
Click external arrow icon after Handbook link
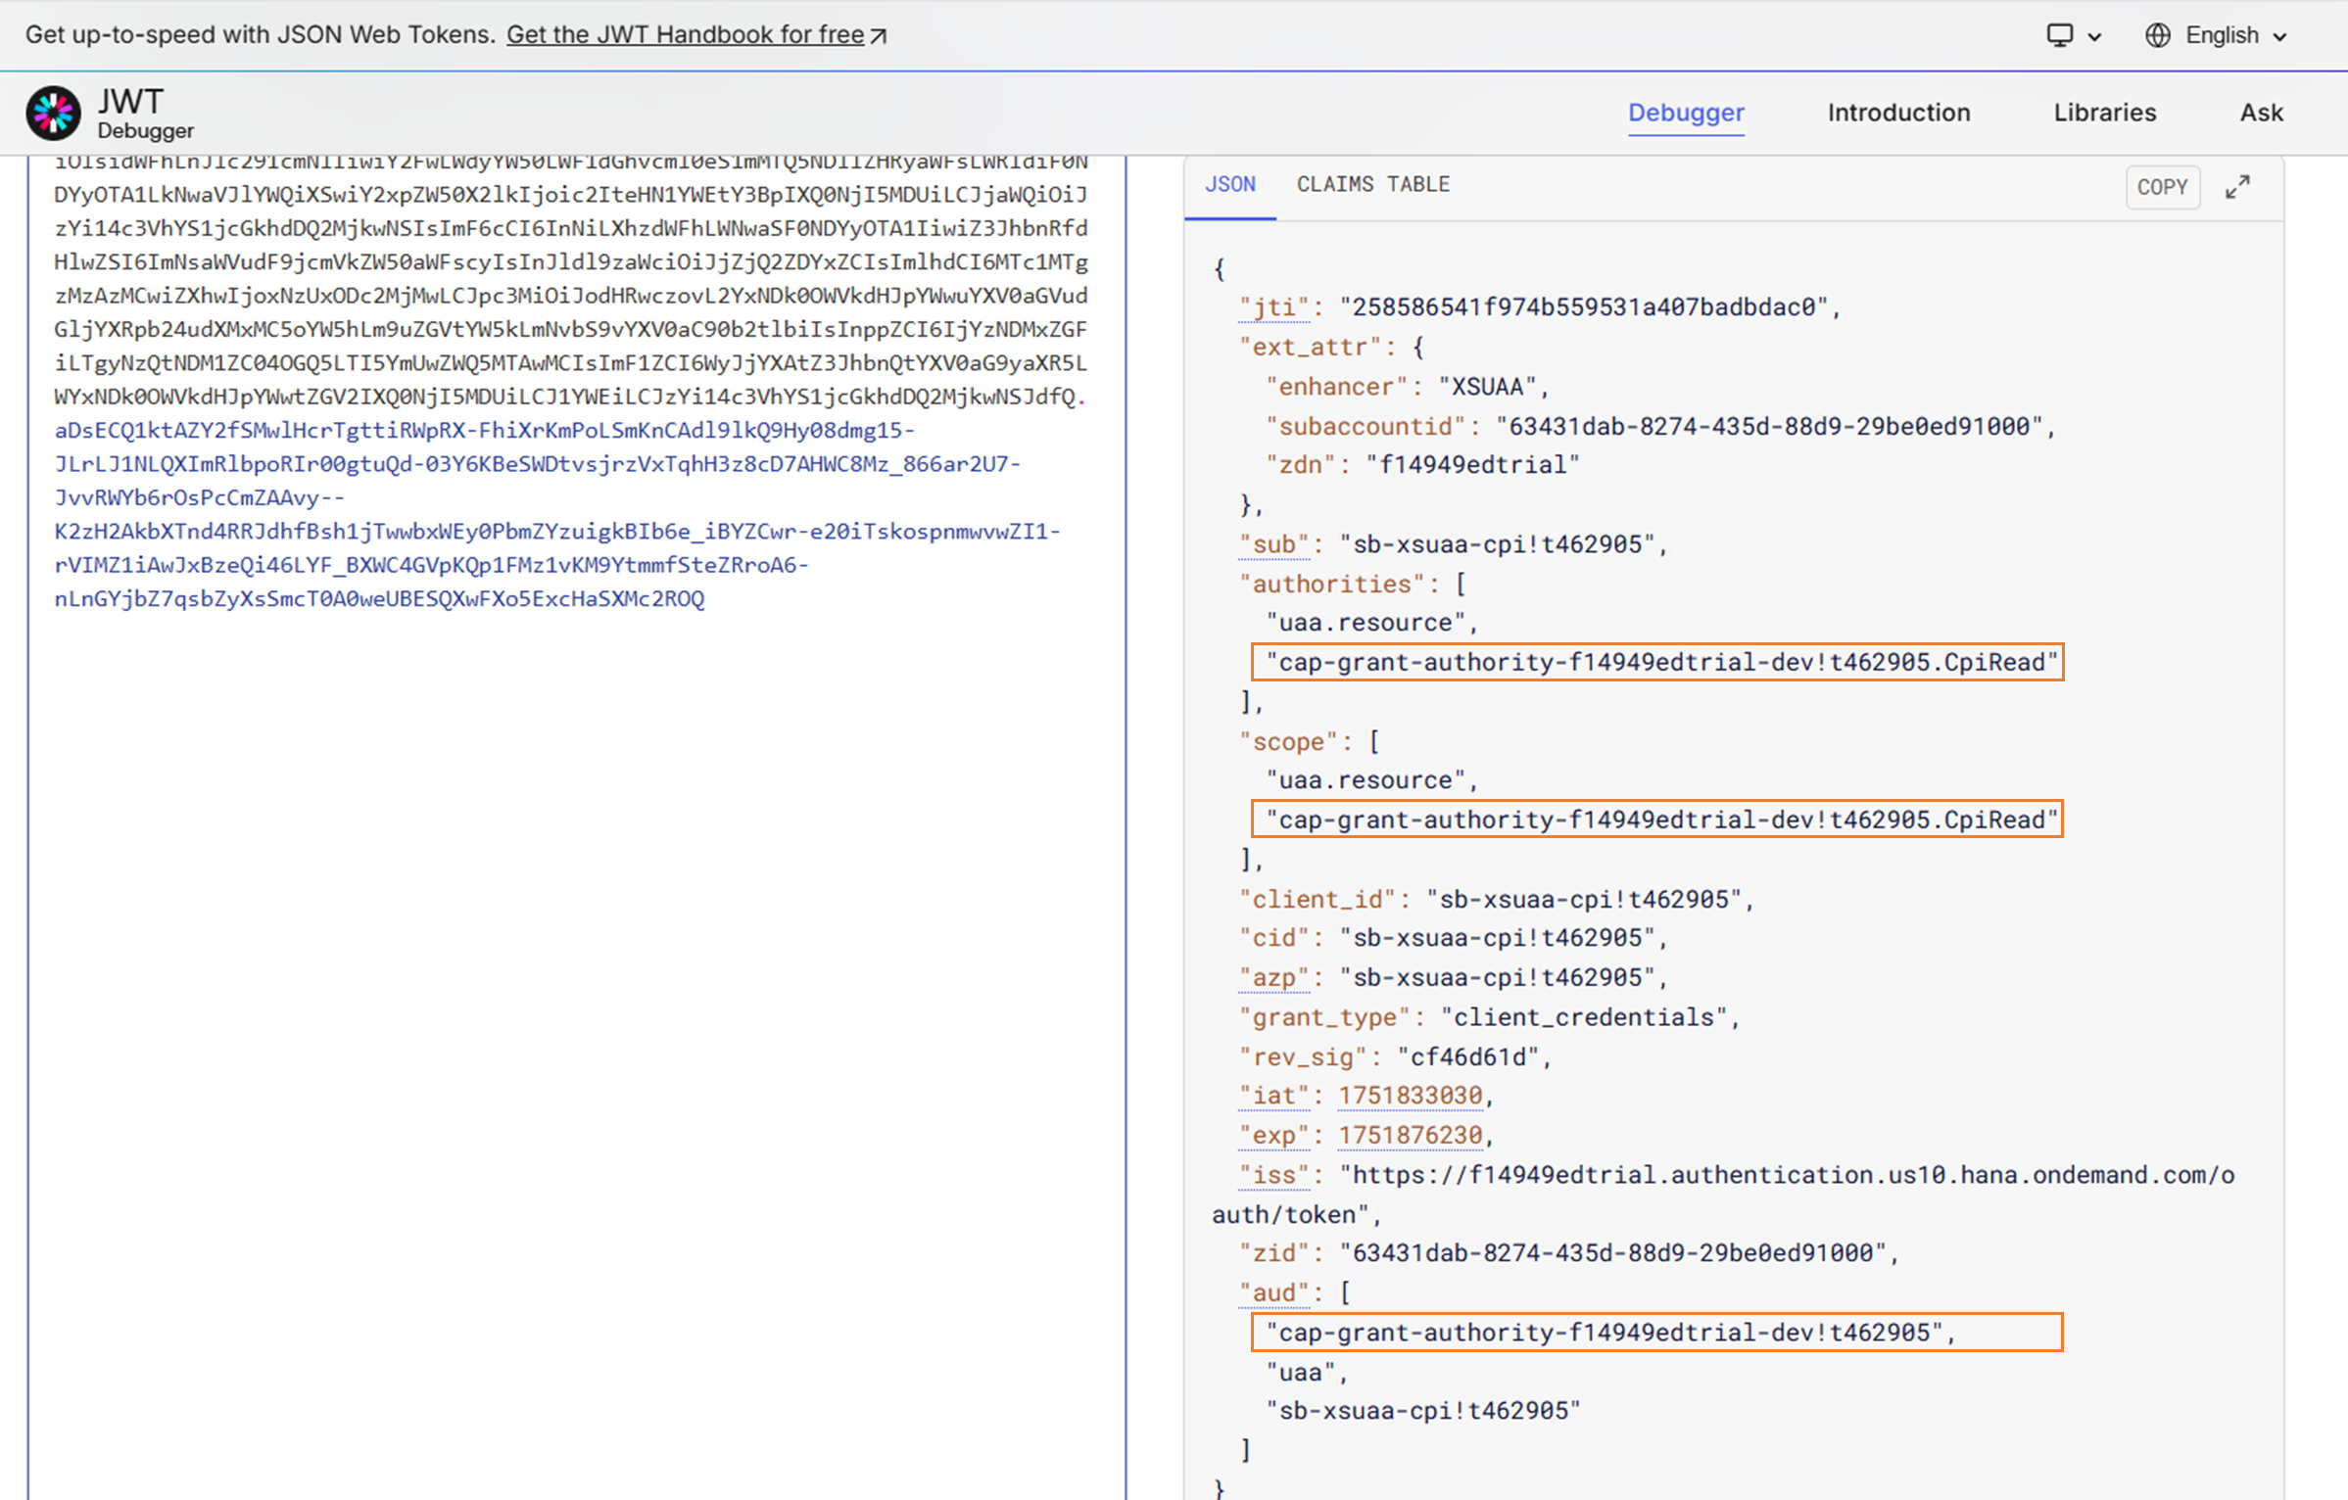(879, 36)
